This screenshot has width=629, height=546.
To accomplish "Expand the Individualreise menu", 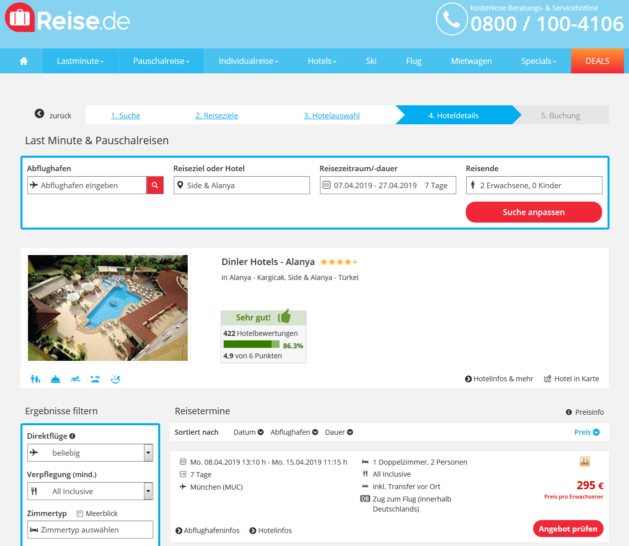I will (249, 61).
